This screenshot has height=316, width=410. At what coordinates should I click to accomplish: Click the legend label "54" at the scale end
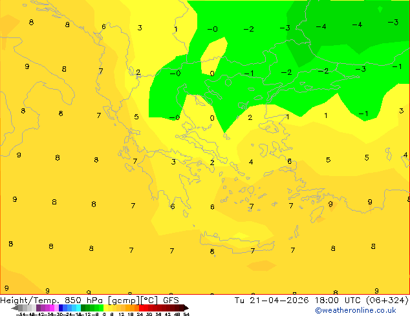(186, 314)
